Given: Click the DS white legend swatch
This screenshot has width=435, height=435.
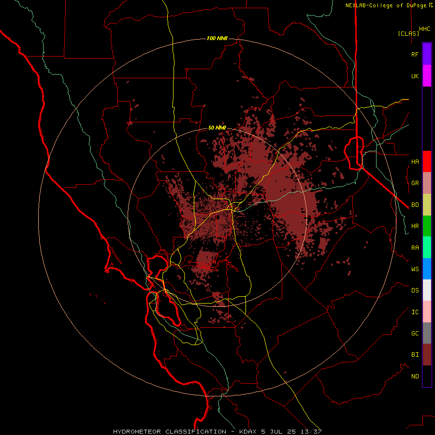Looking at the screenshot, I should coord(427,290).
